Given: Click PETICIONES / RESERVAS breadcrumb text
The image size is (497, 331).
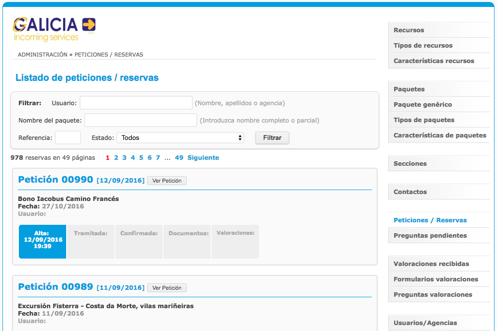Looking at the screenshot, I should (109, 55).
